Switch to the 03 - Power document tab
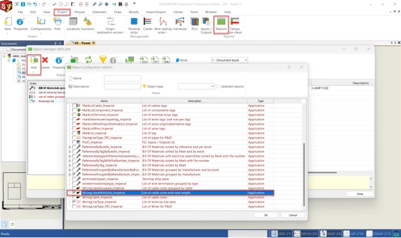 tap(82, 43)
